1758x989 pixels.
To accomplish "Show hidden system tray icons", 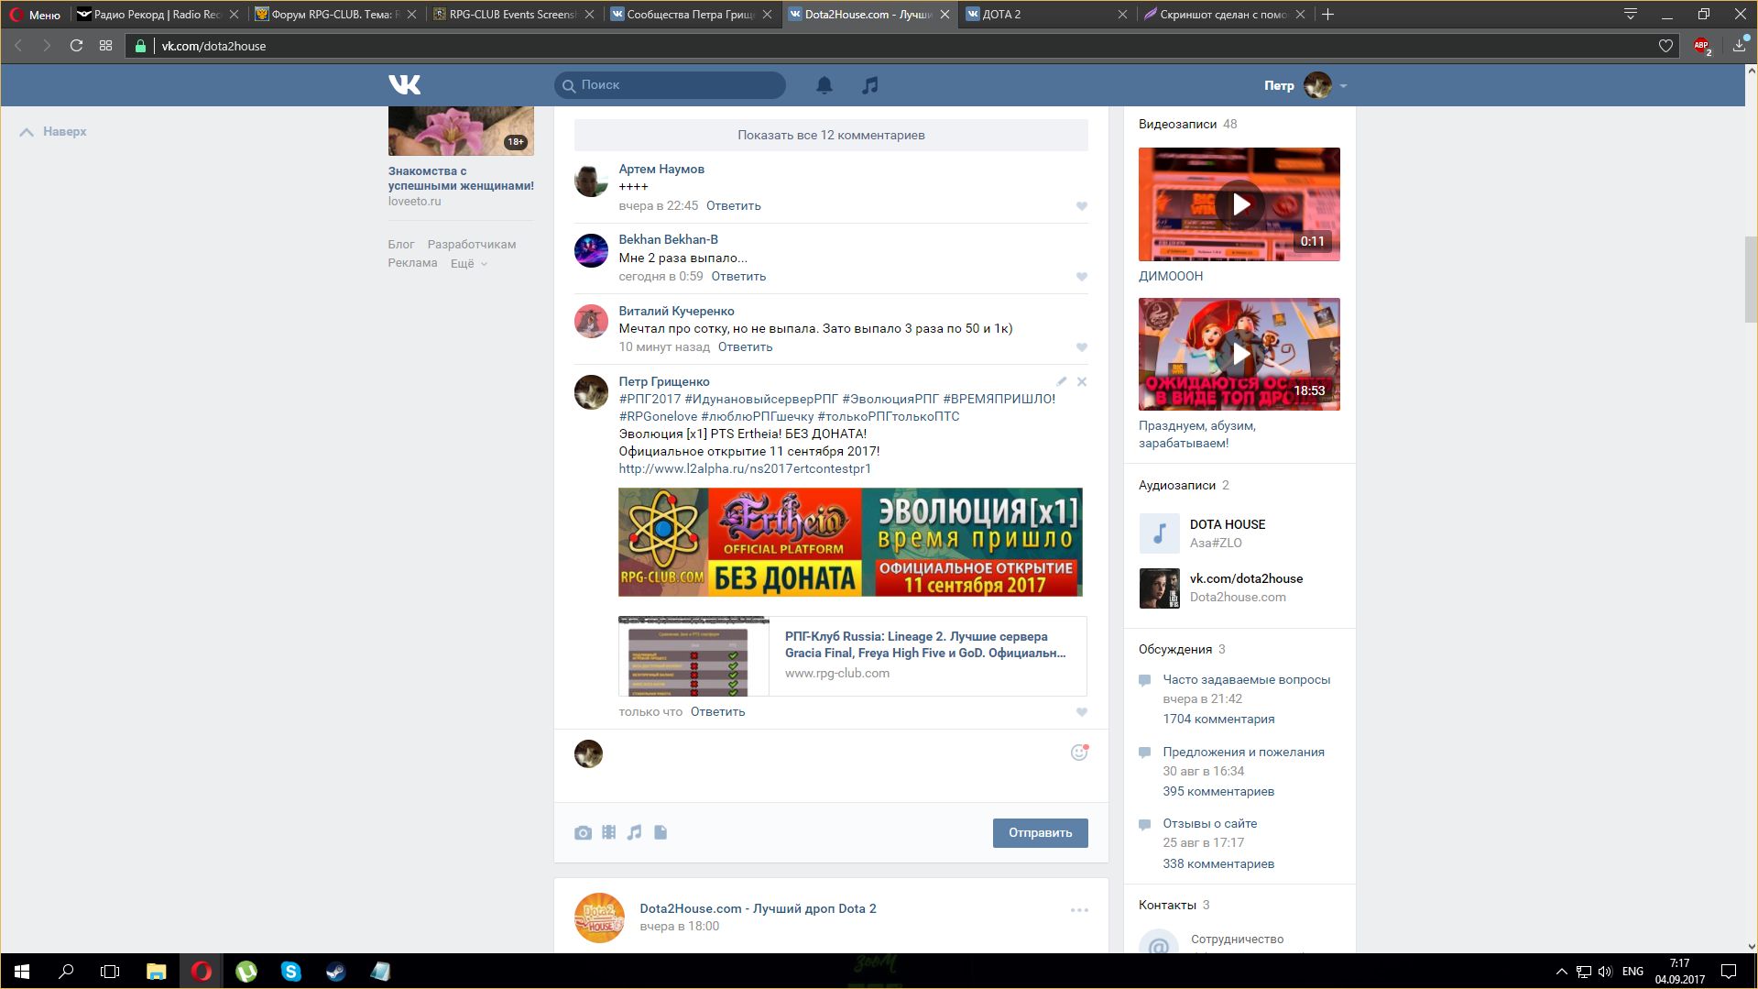I will [1561, 972].
